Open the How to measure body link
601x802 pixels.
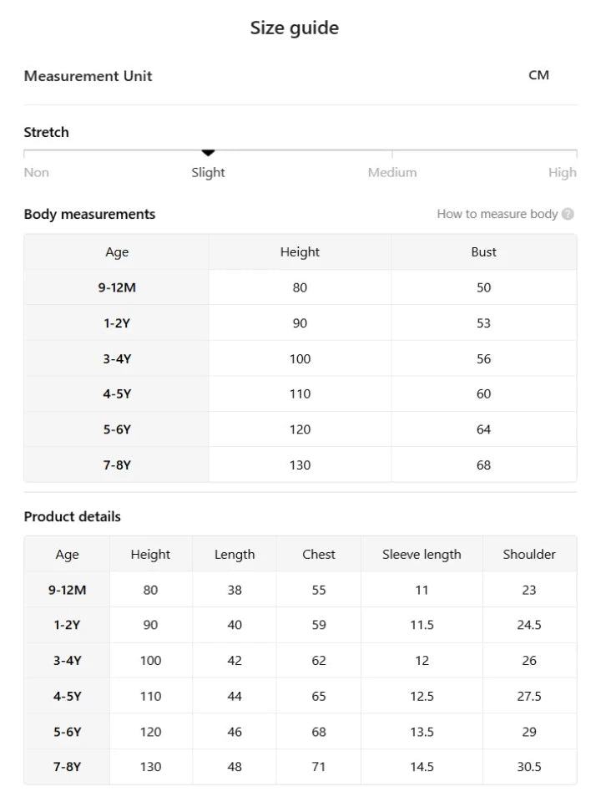click(497, 214)
